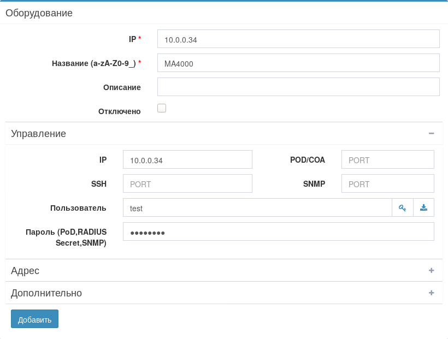The image size is (448, 339).
Task: Click the SNMP port field
Action: [387, 184]
